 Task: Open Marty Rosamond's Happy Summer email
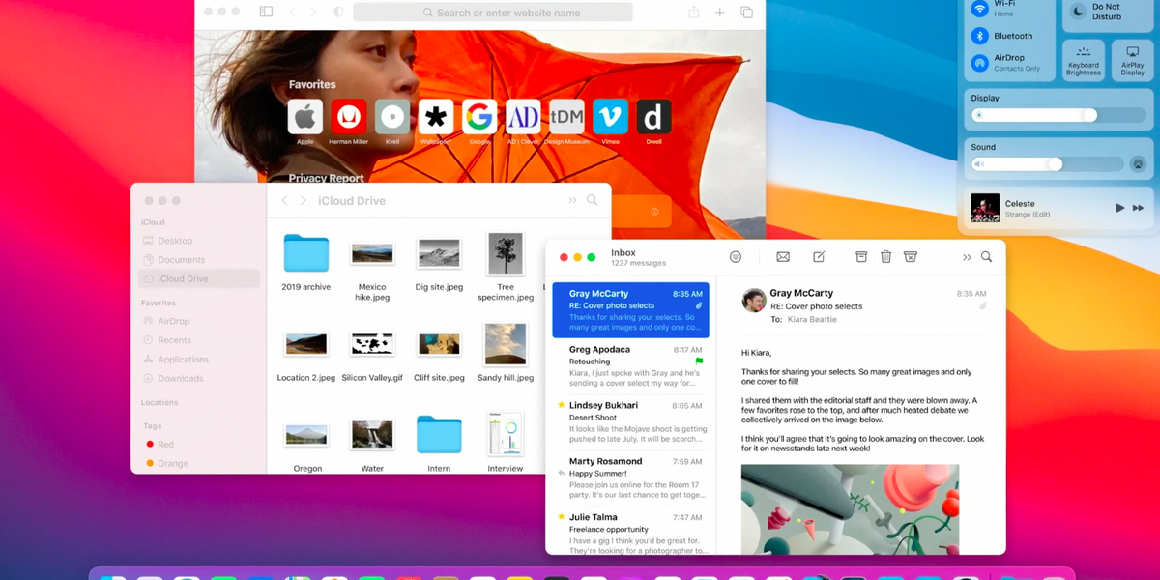(x=630, y=478)
